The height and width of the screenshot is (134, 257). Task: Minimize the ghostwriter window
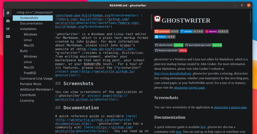tap(235, 5)
